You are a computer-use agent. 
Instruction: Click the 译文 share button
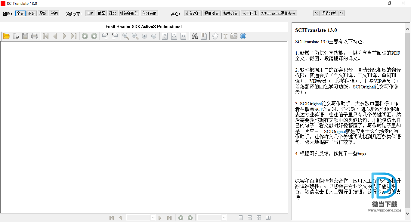click(113, 14)
